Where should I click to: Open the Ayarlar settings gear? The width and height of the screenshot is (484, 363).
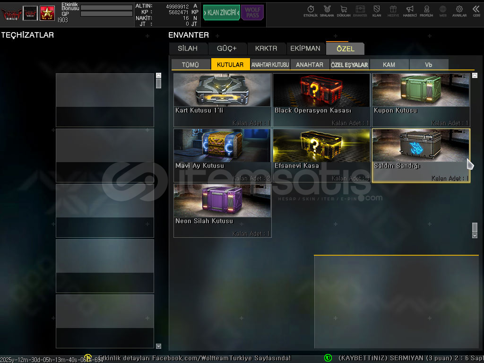[459, 10]
